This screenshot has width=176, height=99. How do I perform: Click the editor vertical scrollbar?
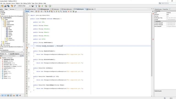click(152, 45)
